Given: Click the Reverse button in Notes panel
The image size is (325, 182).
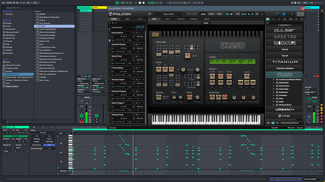Looking at the screenshot, I should (37, 139).
